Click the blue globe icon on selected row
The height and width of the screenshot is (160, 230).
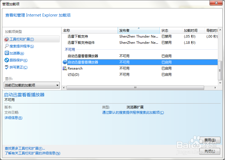65,62
